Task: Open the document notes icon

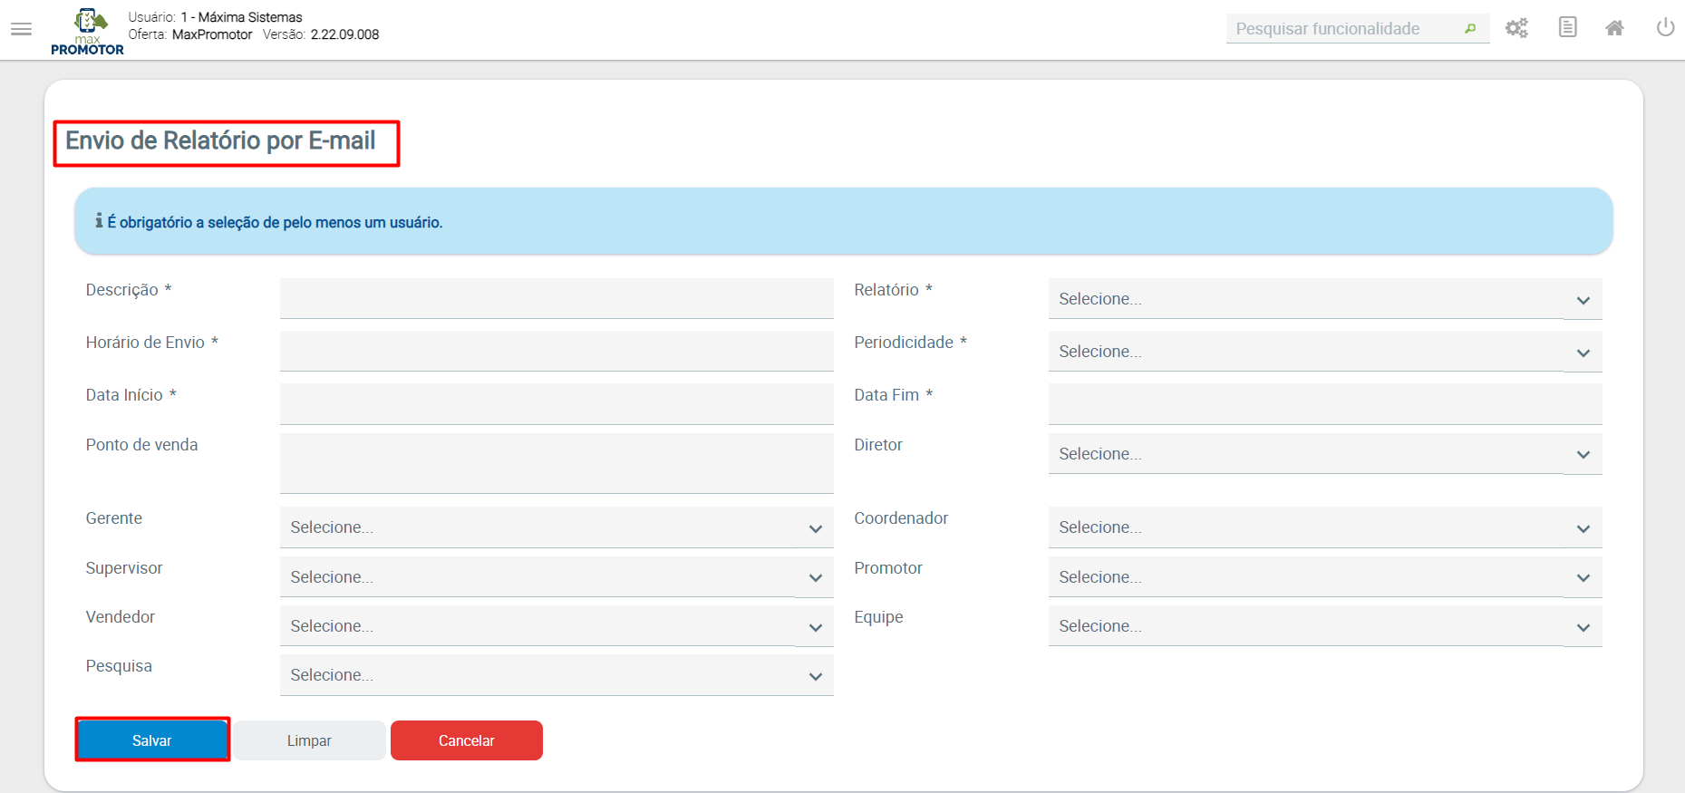Action: (1567, 27)
